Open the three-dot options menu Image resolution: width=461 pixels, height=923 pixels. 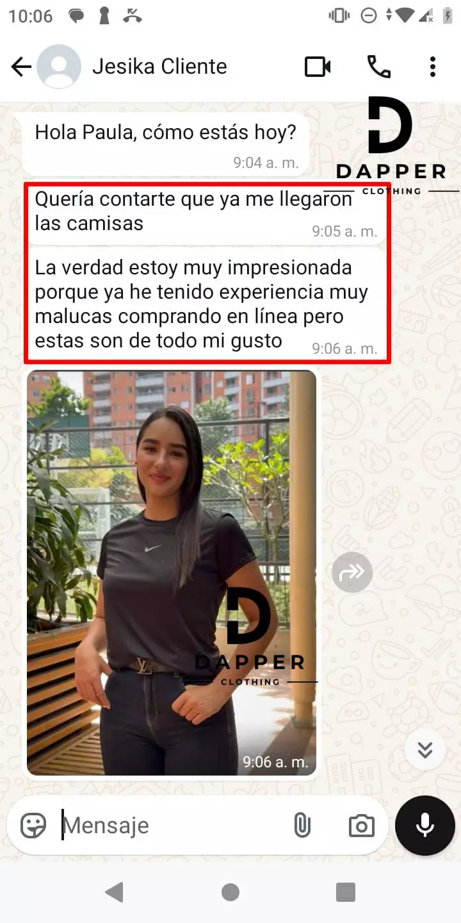tap(433, 67)
